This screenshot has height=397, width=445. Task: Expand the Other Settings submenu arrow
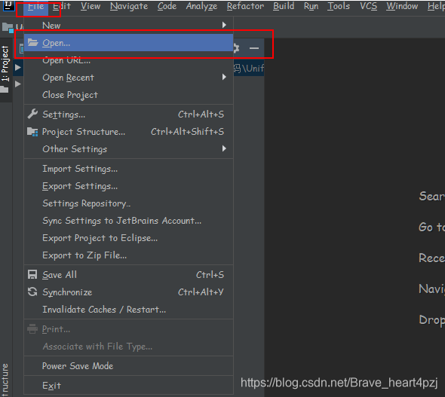(x=224, y=148)
